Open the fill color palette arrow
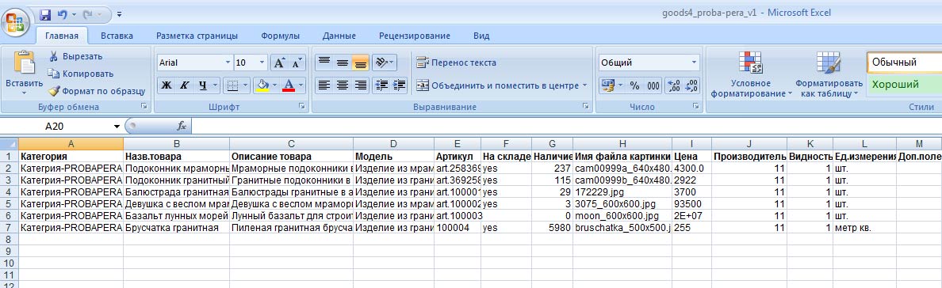The height and width of the screenshot is (288, 942). coord(275,85)
